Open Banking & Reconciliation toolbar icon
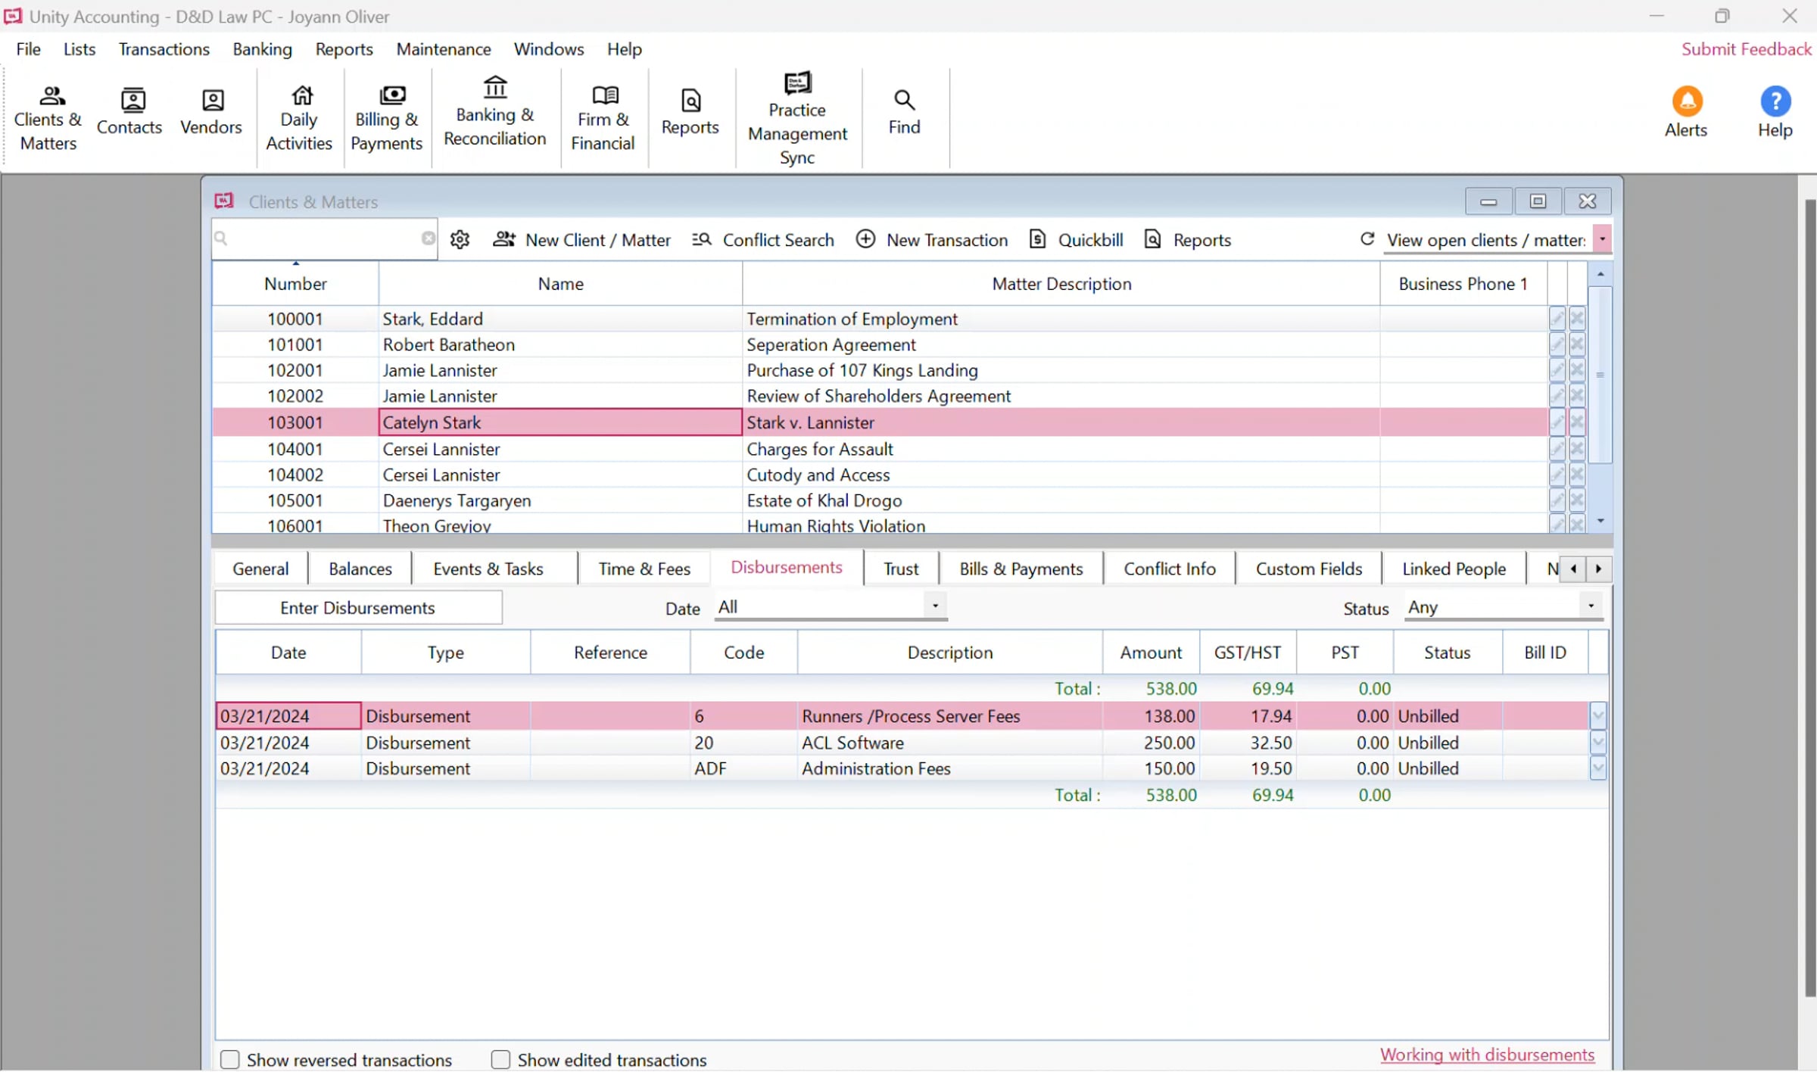 click(495, 113)
